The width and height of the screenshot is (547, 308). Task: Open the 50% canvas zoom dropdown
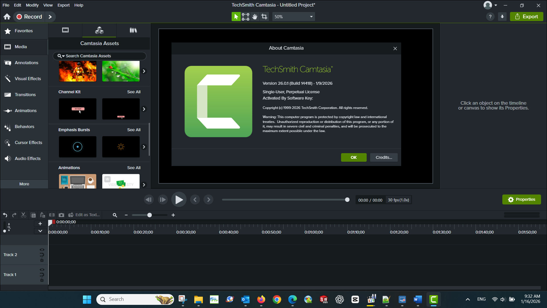tap(293, 17)
